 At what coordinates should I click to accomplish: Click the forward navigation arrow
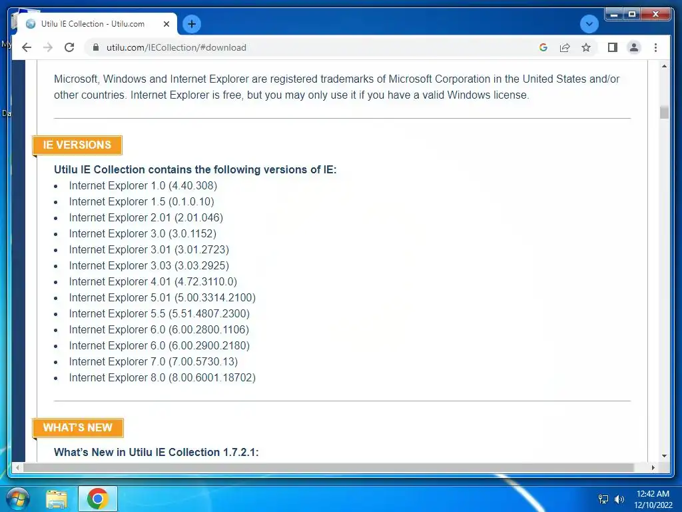[x=48, y=47]
